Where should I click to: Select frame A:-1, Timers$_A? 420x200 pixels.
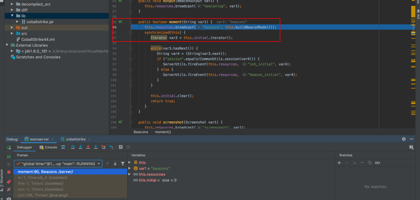click(70, 177)
